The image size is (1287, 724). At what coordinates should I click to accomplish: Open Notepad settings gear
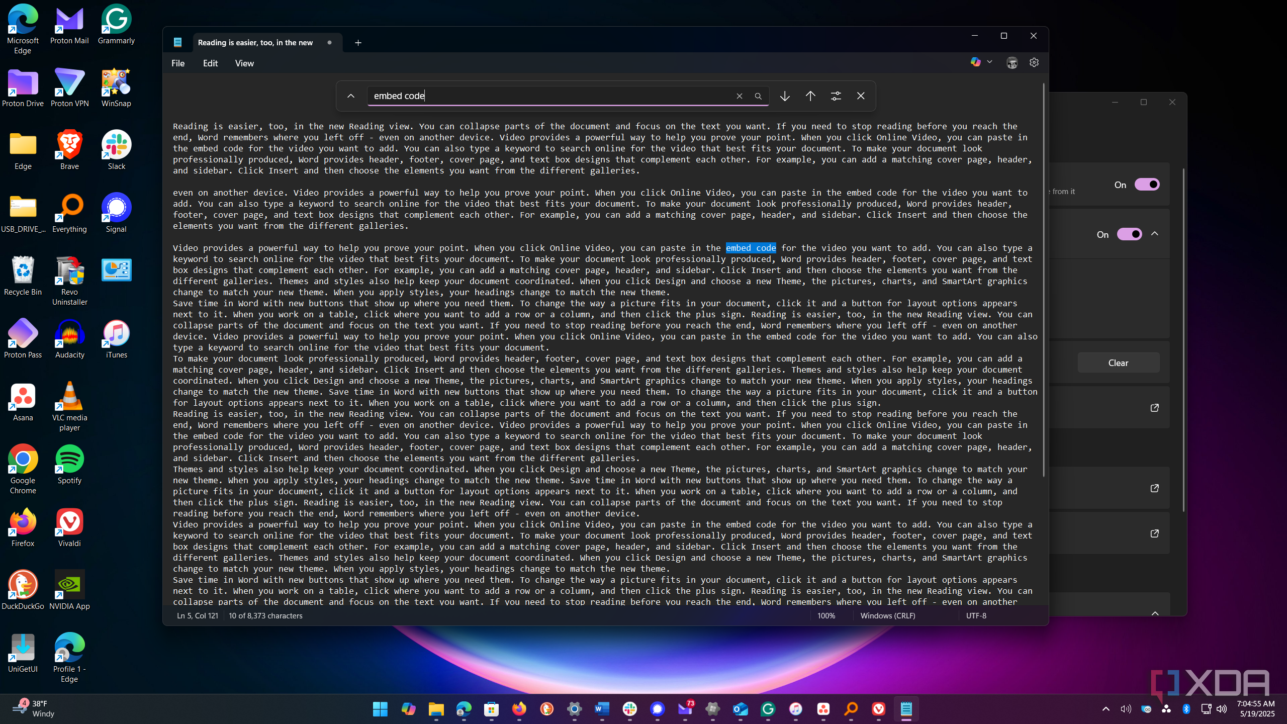point(1034,62)
